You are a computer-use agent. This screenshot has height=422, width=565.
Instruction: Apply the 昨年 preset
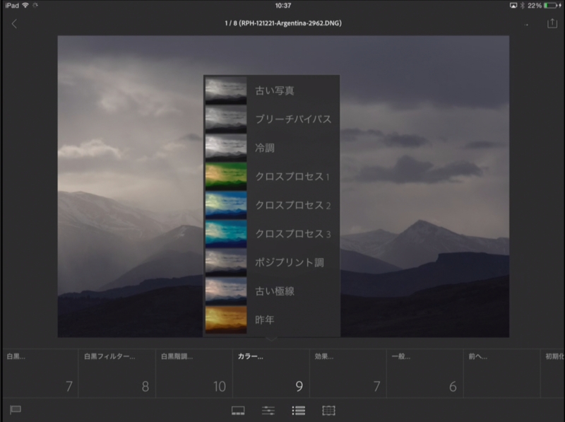point(272,320)
